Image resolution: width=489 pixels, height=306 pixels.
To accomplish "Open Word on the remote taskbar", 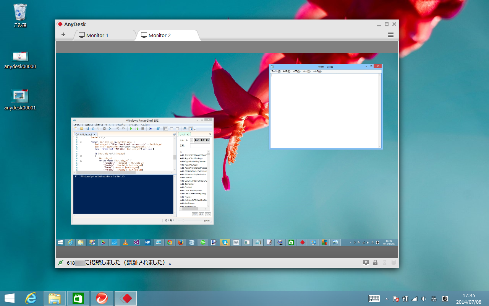I will 236,242.
